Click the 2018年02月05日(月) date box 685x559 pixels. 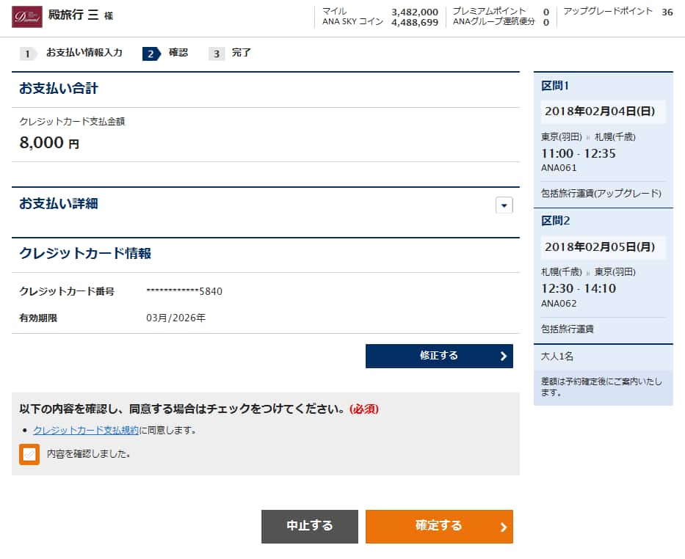604,247
